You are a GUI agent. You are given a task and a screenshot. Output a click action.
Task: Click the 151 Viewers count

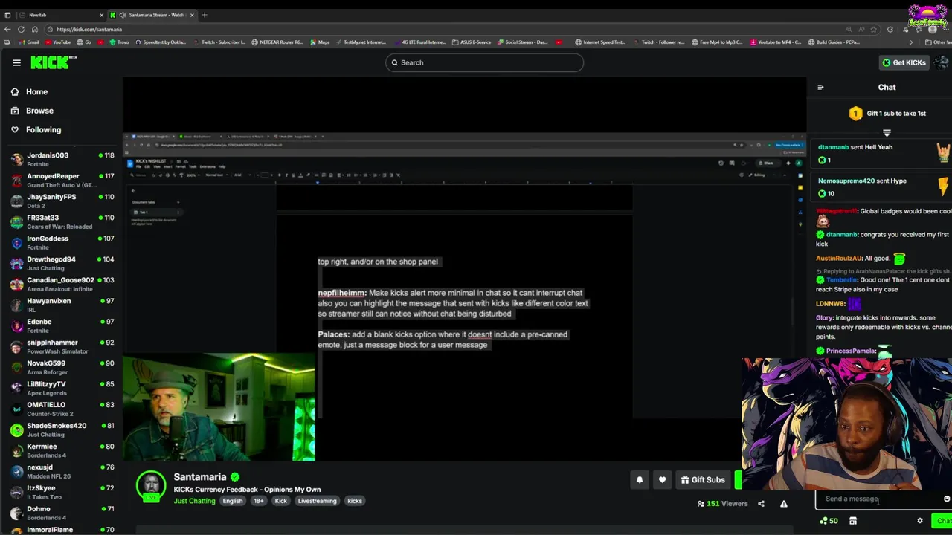coord(722,504)
